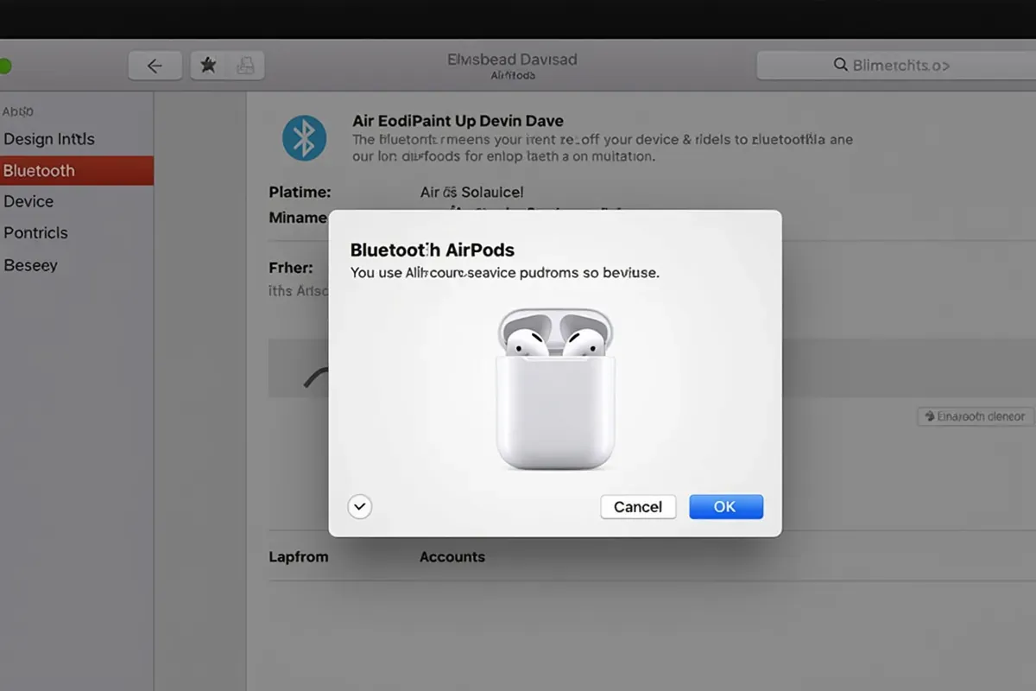Click the blue Bluetooth logo icon
Screen dimensions: 1036x691
coord(303,136)
